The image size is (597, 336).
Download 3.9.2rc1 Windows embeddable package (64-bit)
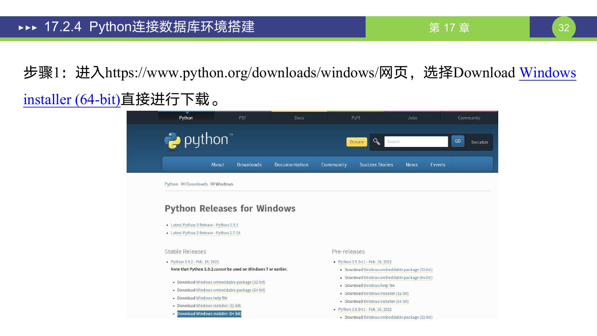[398, 278]
